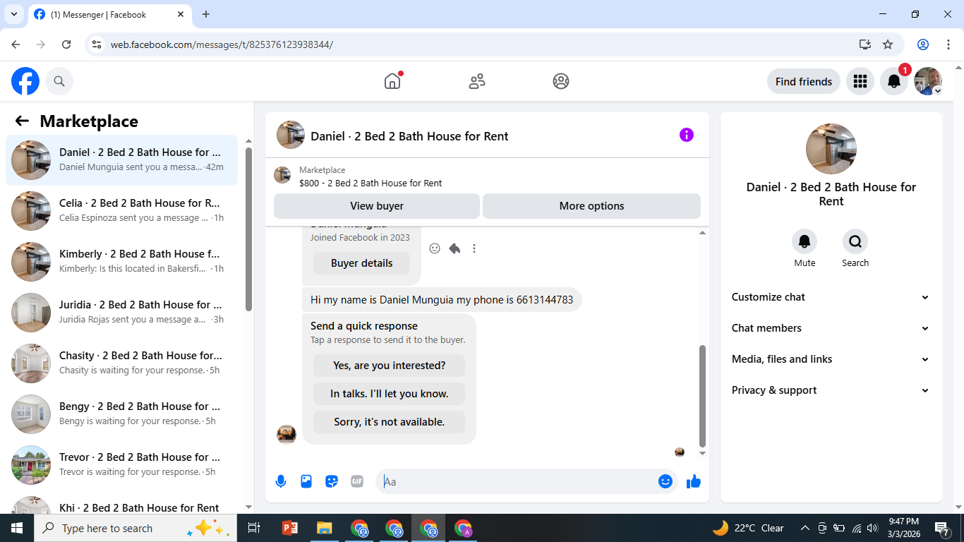Click Daniel's phone number message text
This screenshot has width=964, height=542.
point(442,300)
